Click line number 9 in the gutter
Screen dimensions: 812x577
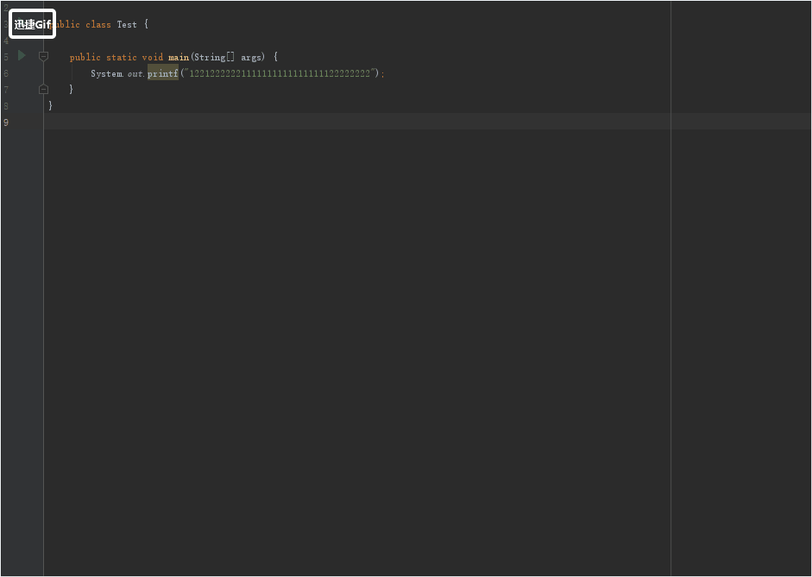tap(6, 122)
